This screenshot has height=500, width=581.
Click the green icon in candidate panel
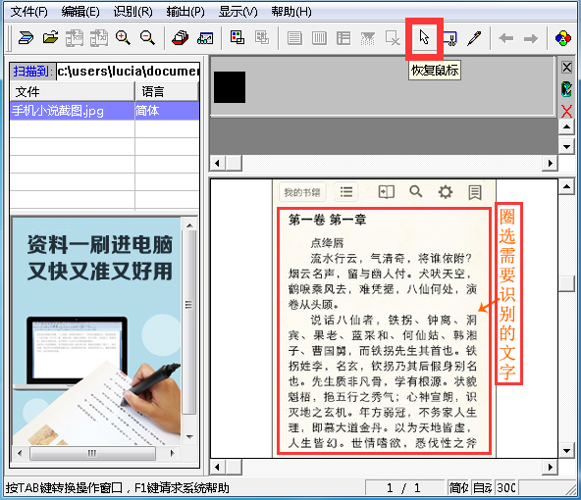(566, 89)
